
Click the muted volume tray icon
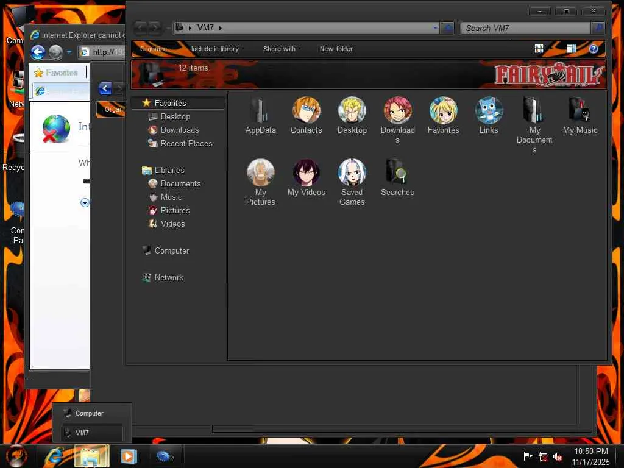pyautogui.click(x=558, y=457)
